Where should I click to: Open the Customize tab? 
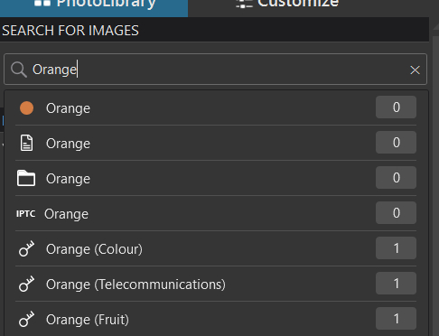(x=287, y=5)
